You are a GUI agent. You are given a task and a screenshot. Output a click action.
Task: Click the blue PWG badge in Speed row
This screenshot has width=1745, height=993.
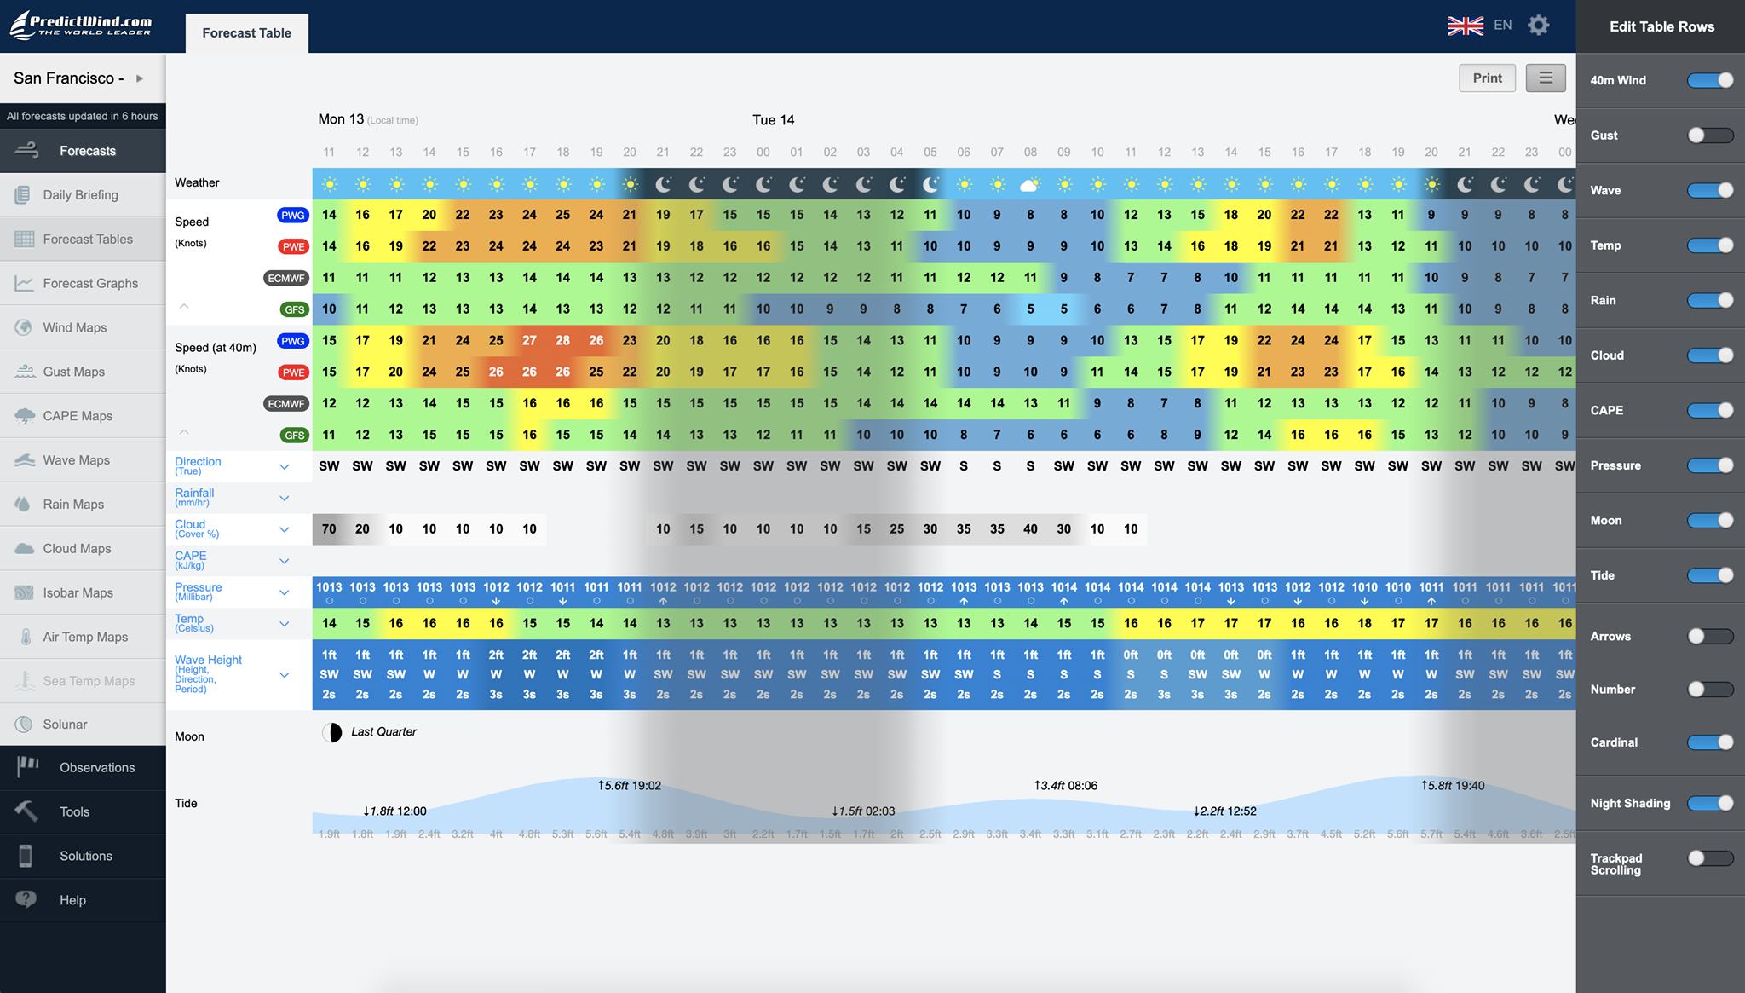tap(292, 215)
